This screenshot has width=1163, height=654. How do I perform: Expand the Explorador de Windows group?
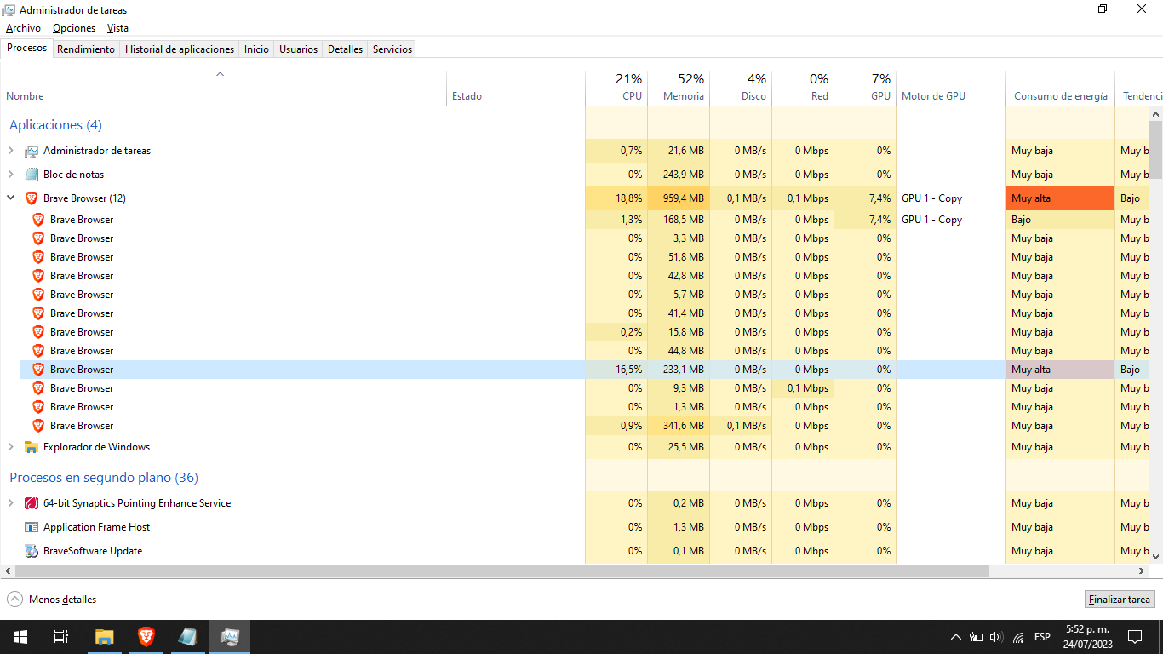point(11,447)
